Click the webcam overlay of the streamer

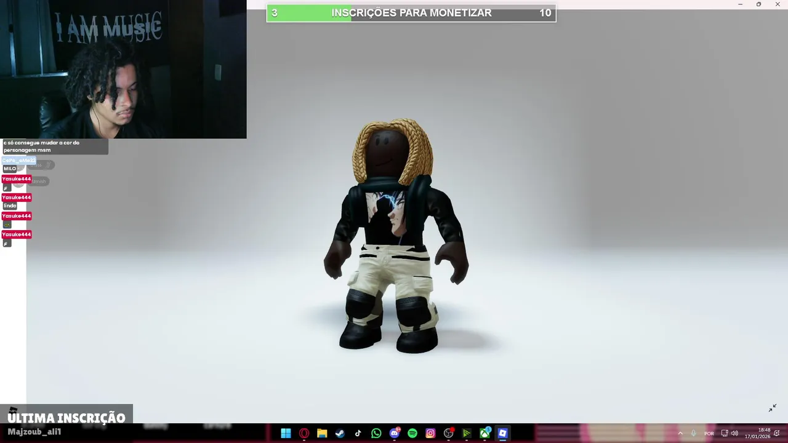pyautogui.click(x=123, y=69)
